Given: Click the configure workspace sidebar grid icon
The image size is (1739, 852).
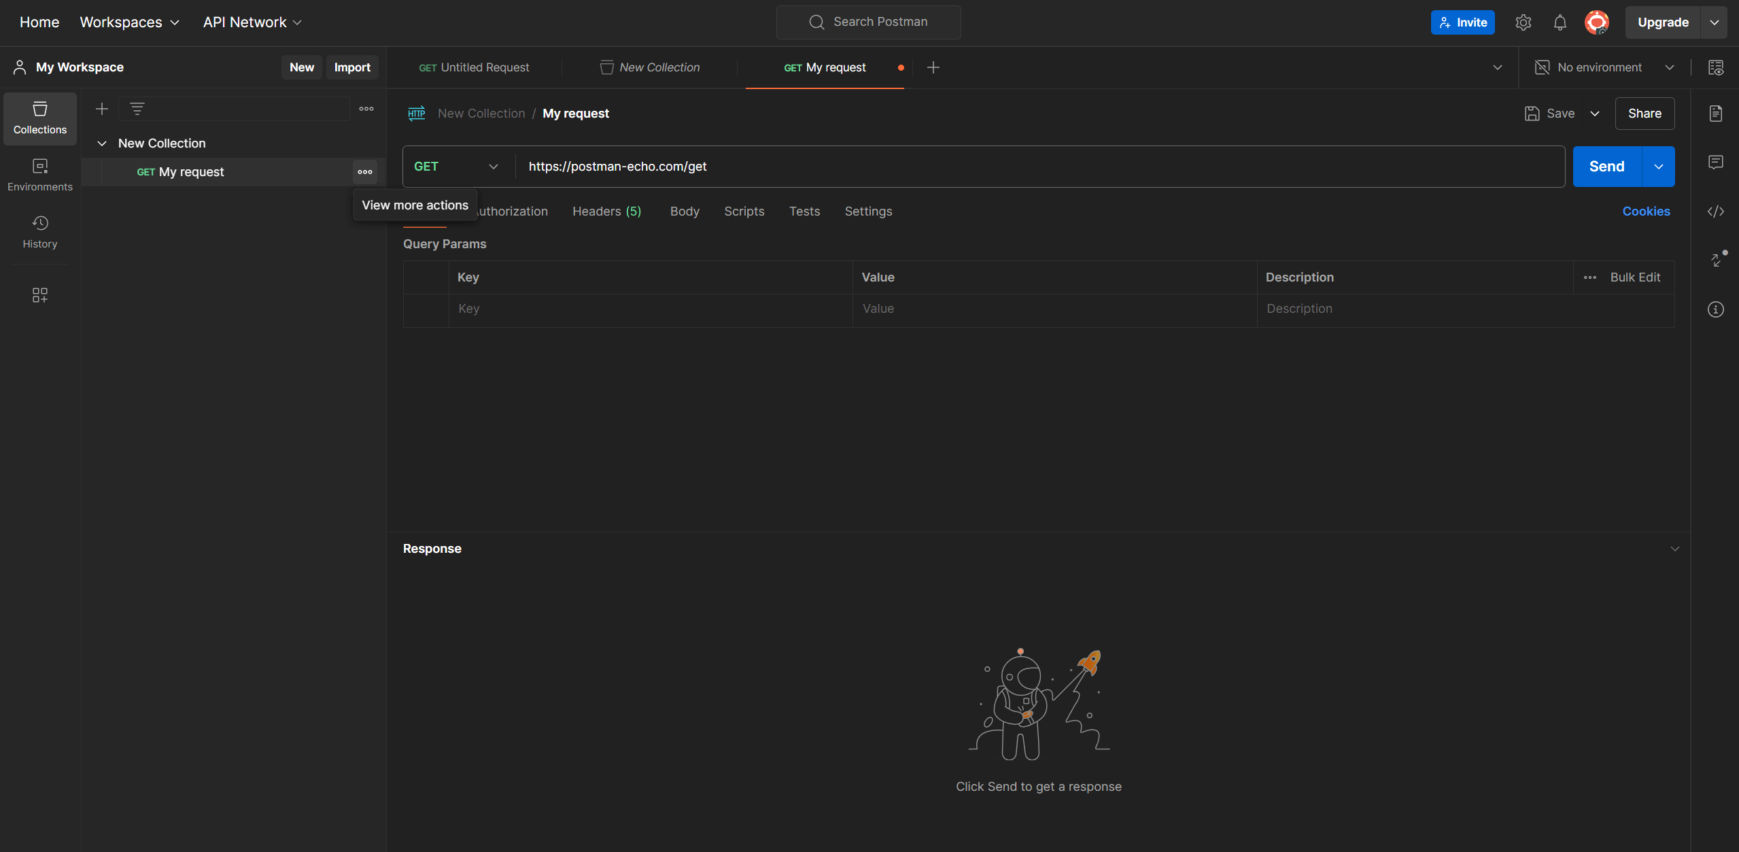Looking at the screenshot, I should point(40,294).
